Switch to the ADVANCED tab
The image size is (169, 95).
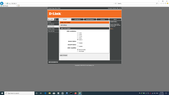(77, 20)
